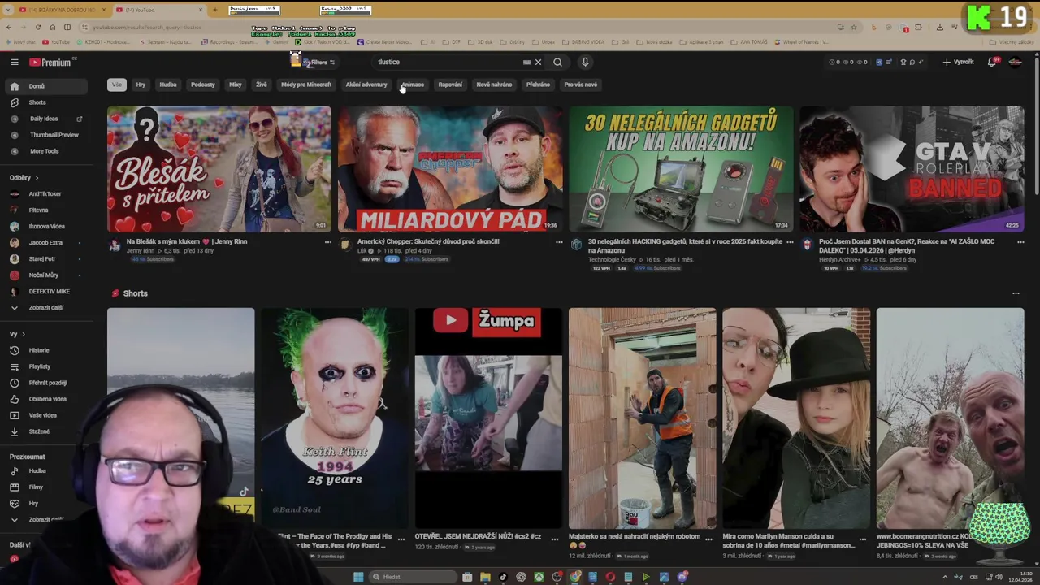The width and height of the screenshot is (1040, 585).
Task: Open more options for Americký Chopper video
Action: coord(559,242)
